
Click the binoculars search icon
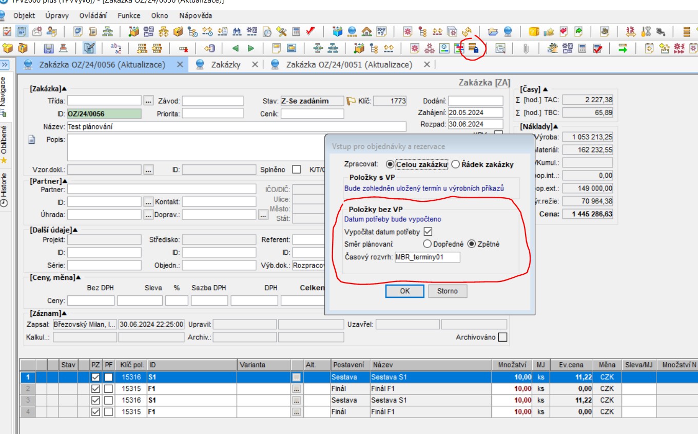pos(237,31)
